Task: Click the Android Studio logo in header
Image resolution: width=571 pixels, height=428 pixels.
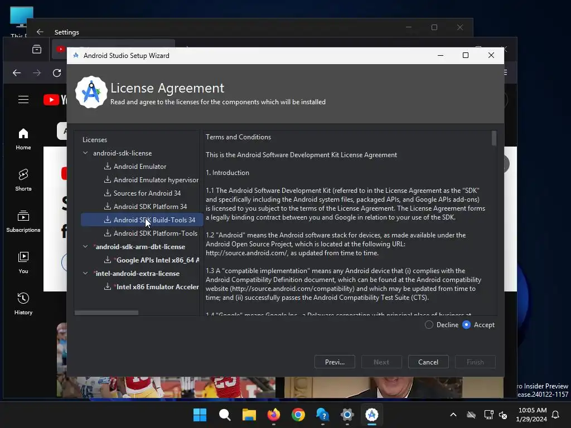Action: pos(91,92)
